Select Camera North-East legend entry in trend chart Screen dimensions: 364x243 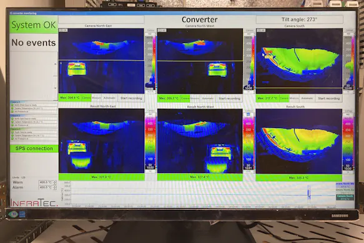[x=345, y=191]
